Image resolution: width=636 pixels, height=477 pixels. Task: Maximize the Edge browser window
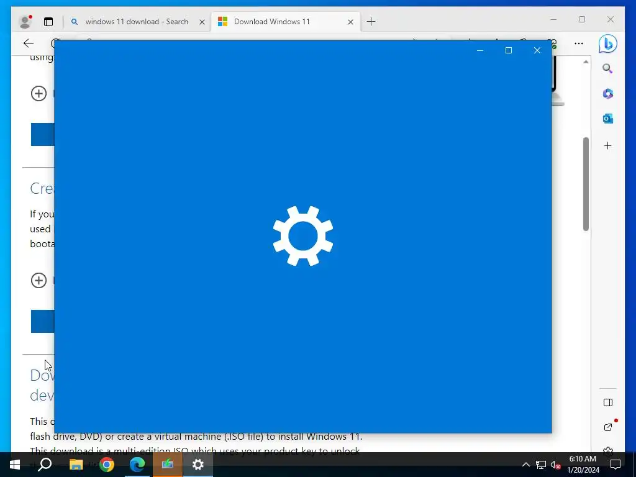click(x=582, y=19)
